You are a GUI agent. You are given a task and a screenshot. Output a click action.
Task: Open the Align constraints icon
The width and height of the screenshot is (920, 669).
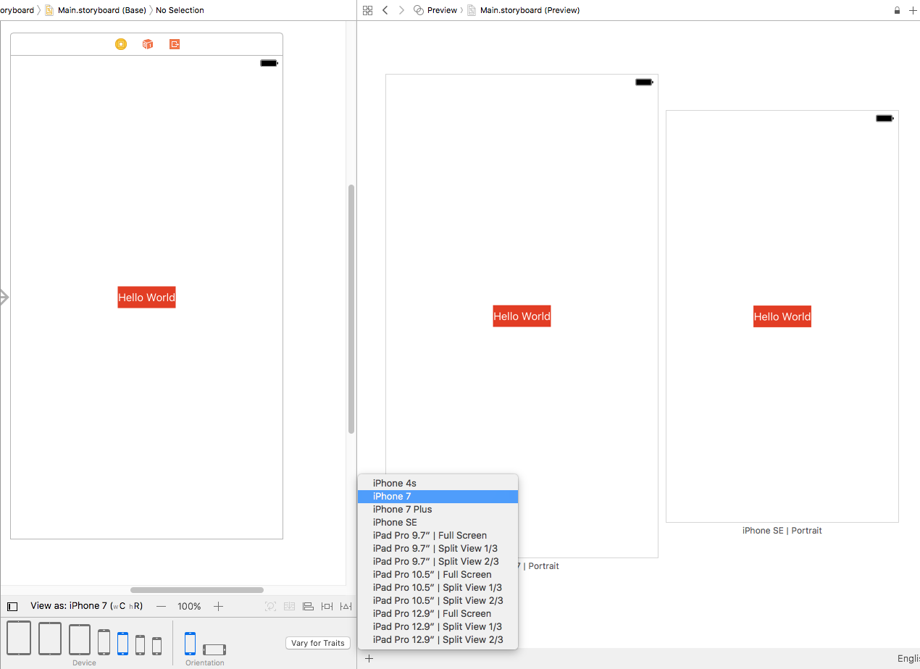pos(308,606)
